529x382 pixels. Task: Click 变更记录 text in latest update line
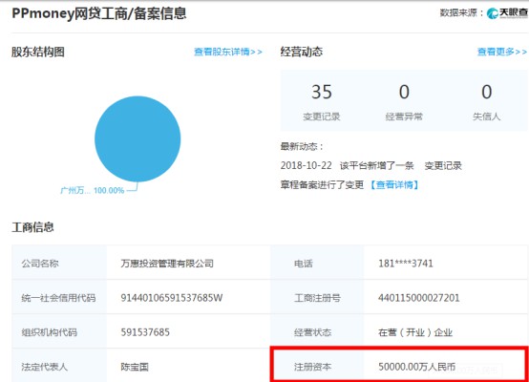[x=443, y=165]
